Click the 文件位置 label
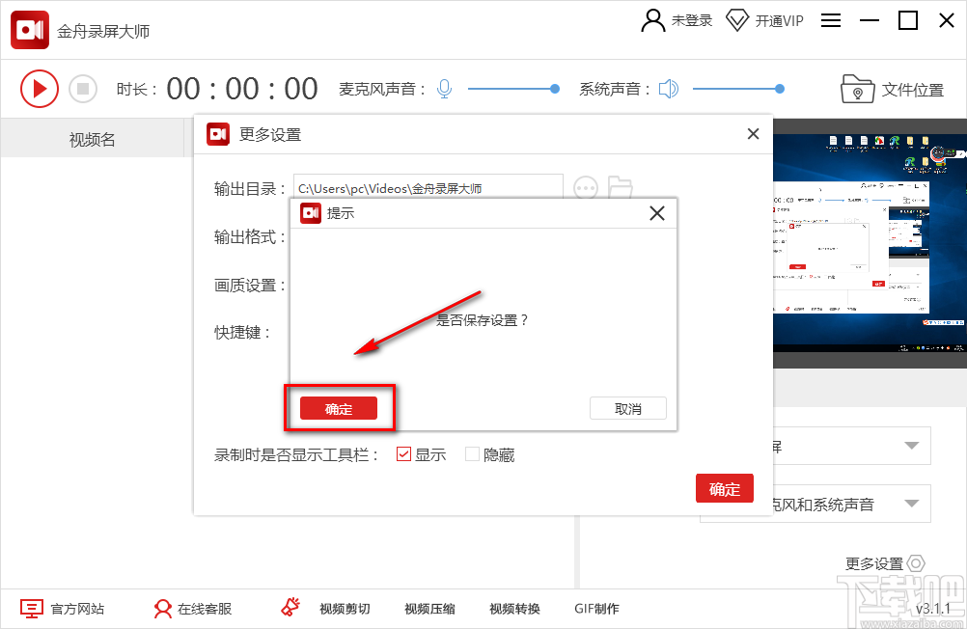Image resolution: width=967 pixels, height=629 pixels. click(x=913, y=90)
